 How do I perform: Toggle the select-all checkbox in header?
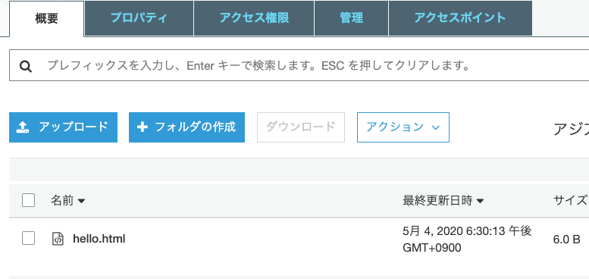coord(28,200)
